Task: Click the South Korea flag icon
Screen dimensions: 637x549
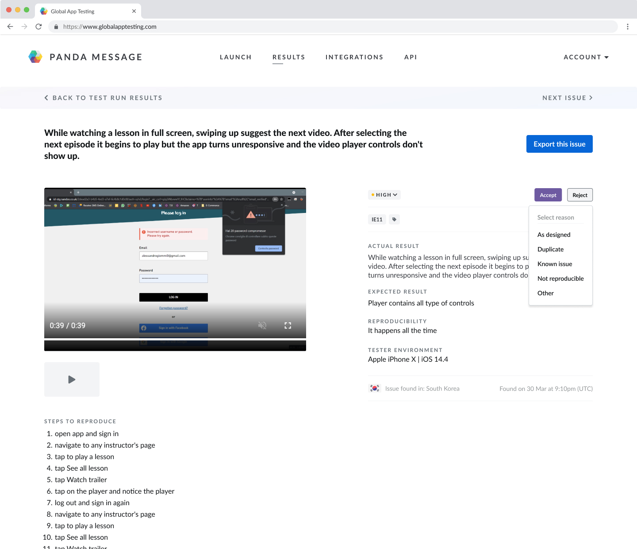Action: pyautogui.click(x=375, y=388)
